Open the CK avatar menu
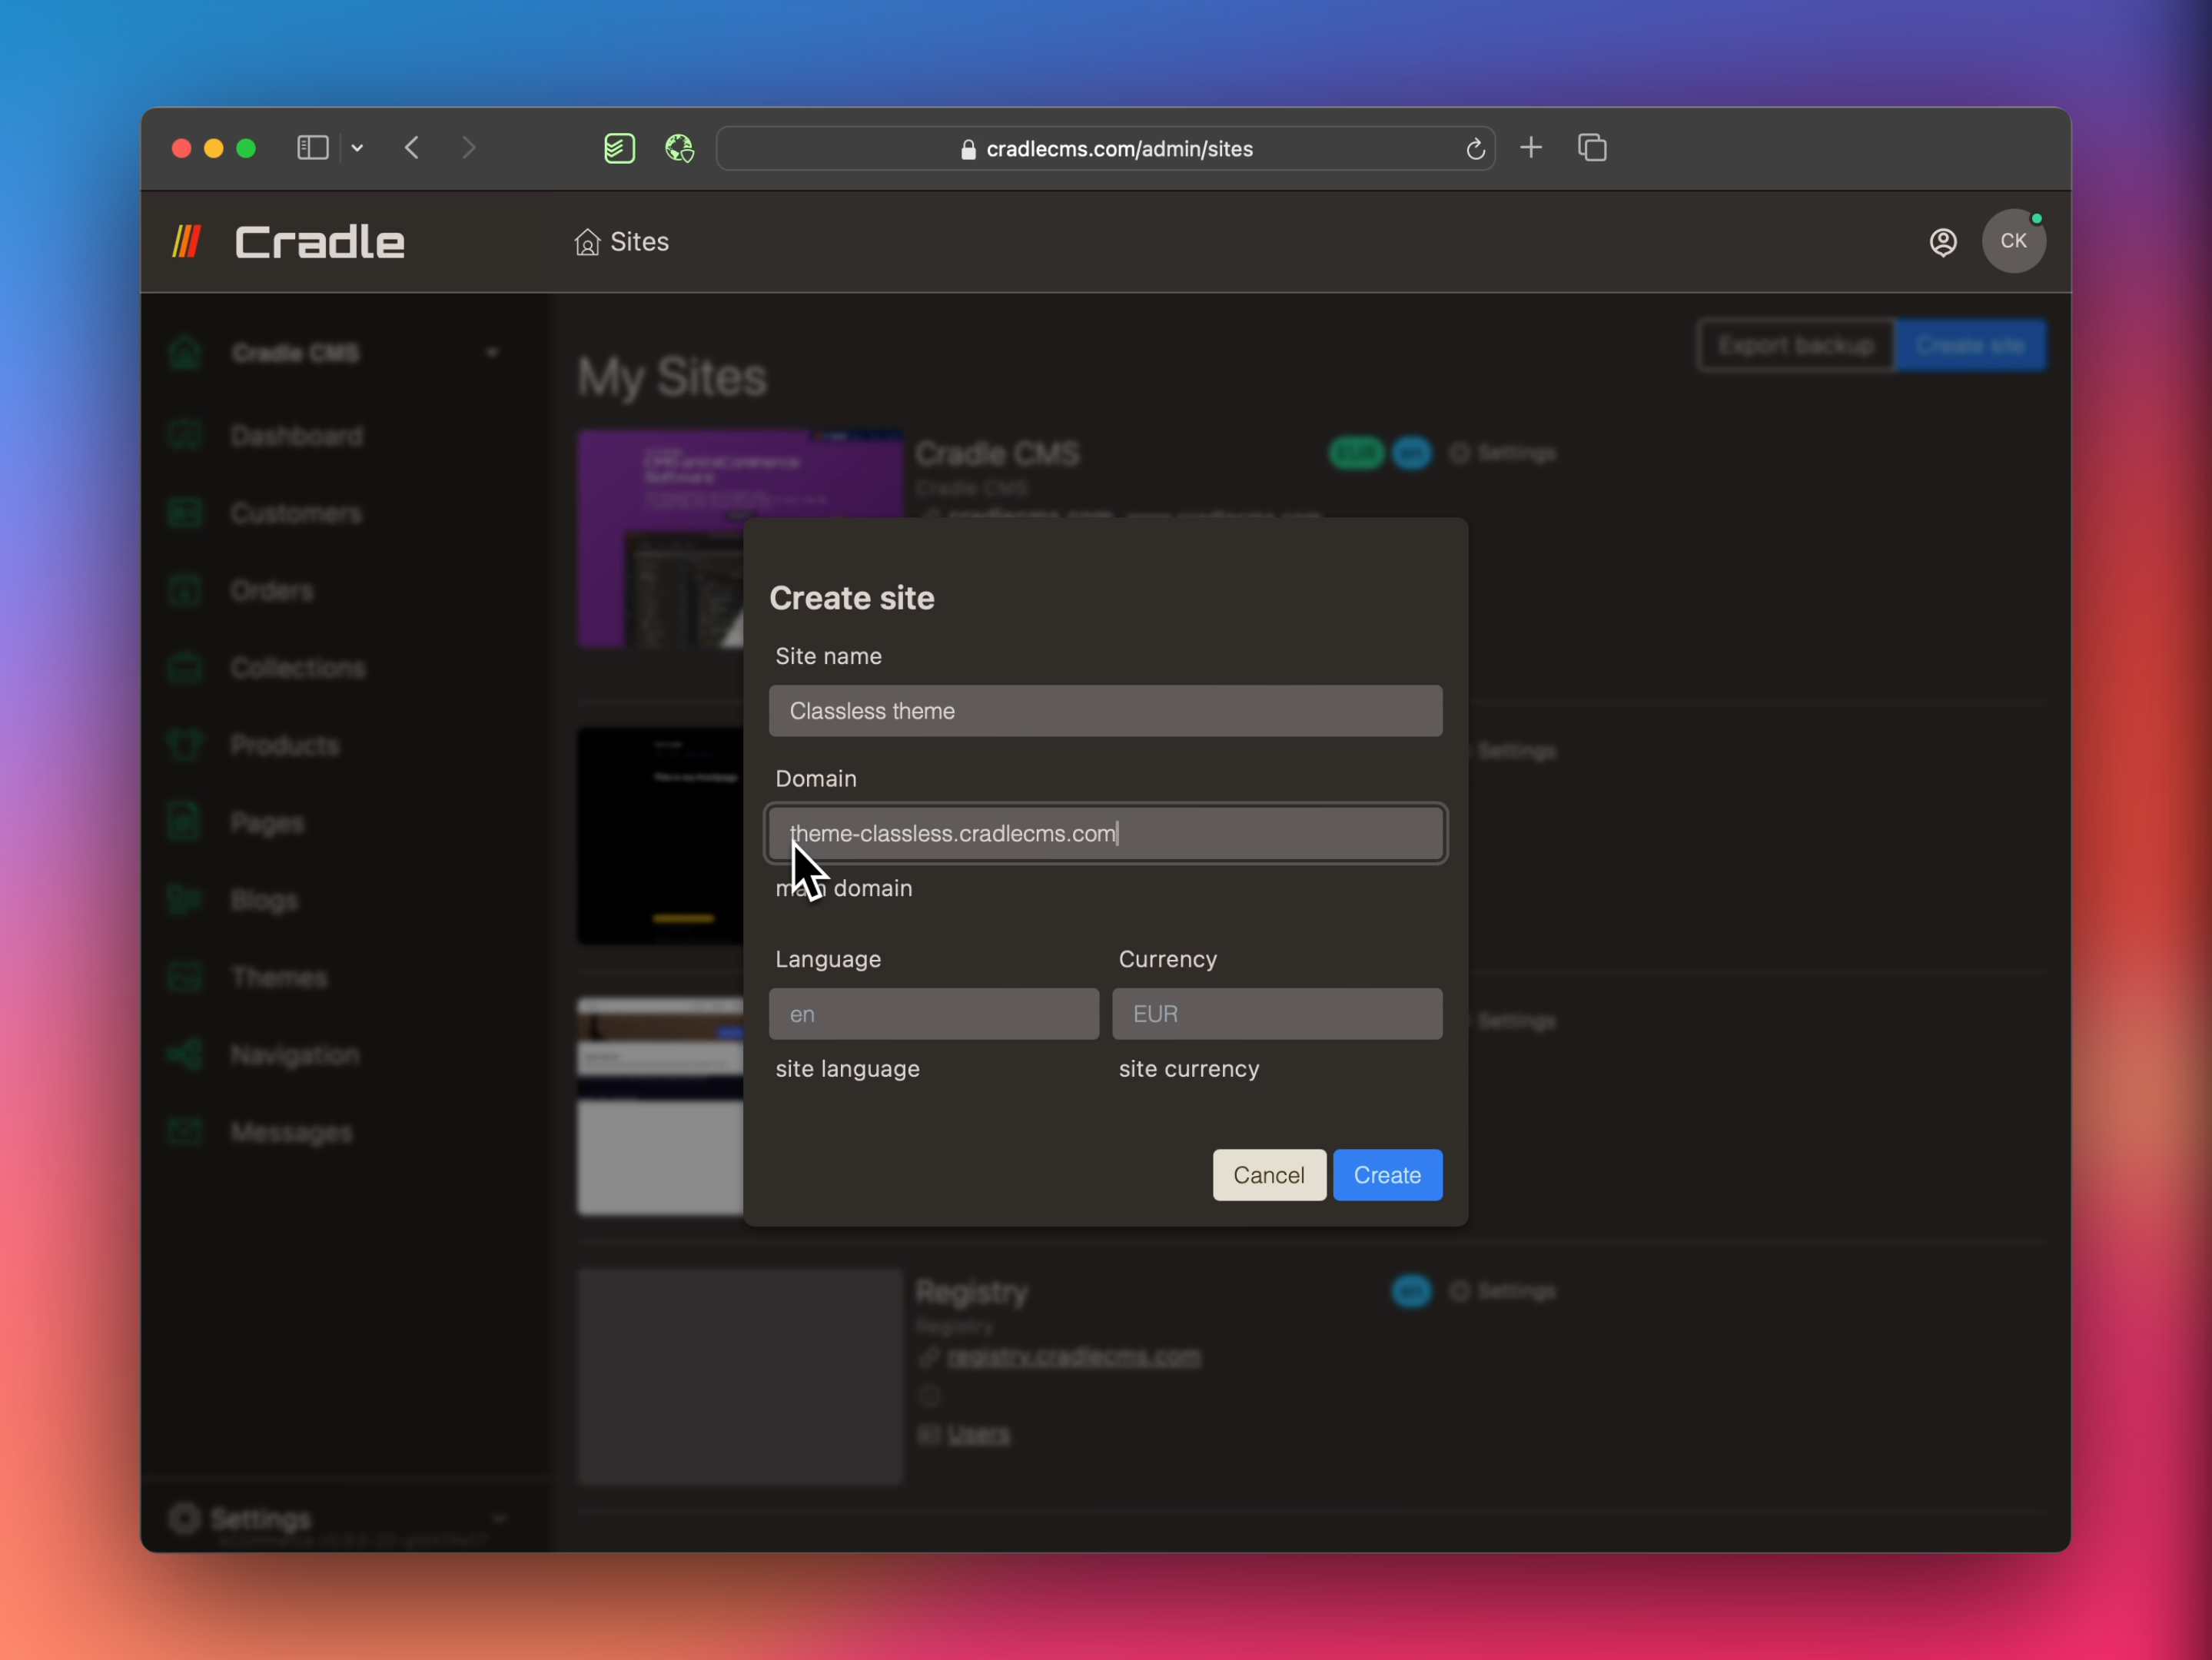 [2013, 241]
